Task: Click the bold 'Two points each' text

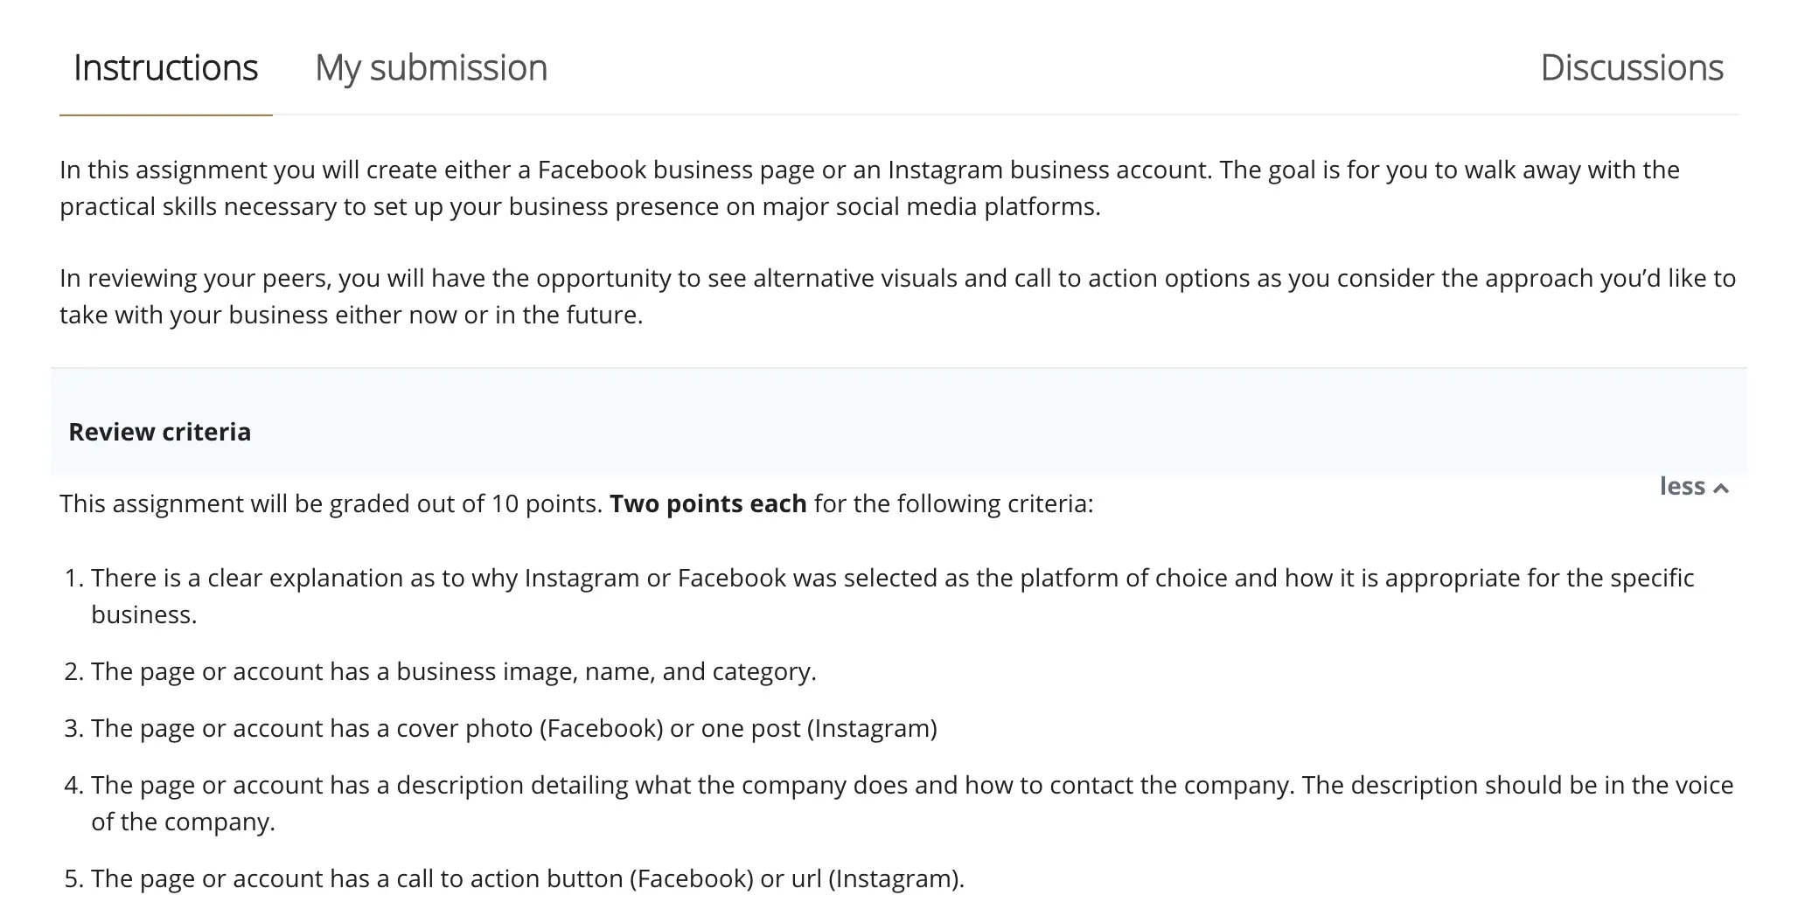Action: point(707,504)
